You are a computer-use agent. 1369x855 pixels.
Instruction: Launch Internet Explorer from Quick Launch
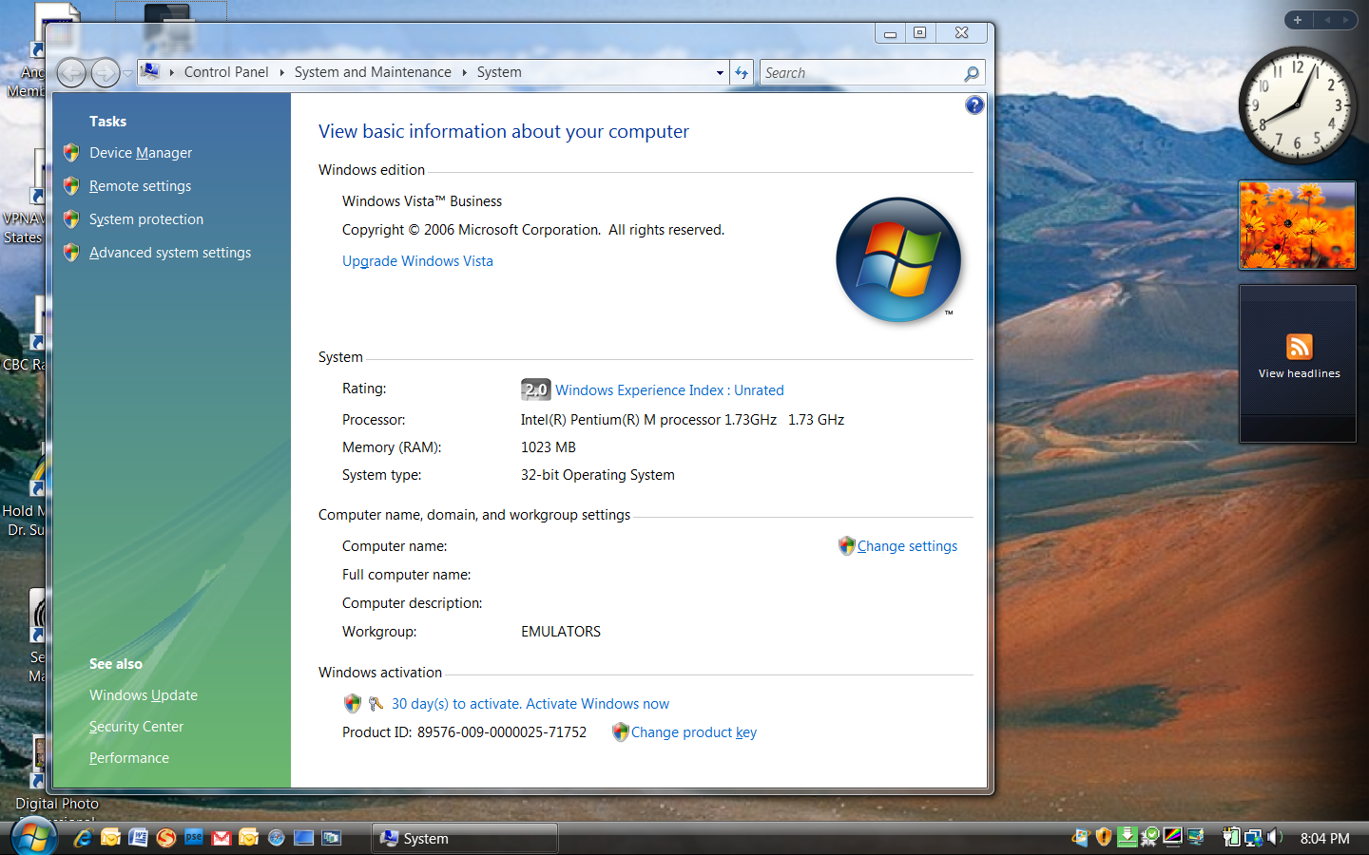point(83,838)
